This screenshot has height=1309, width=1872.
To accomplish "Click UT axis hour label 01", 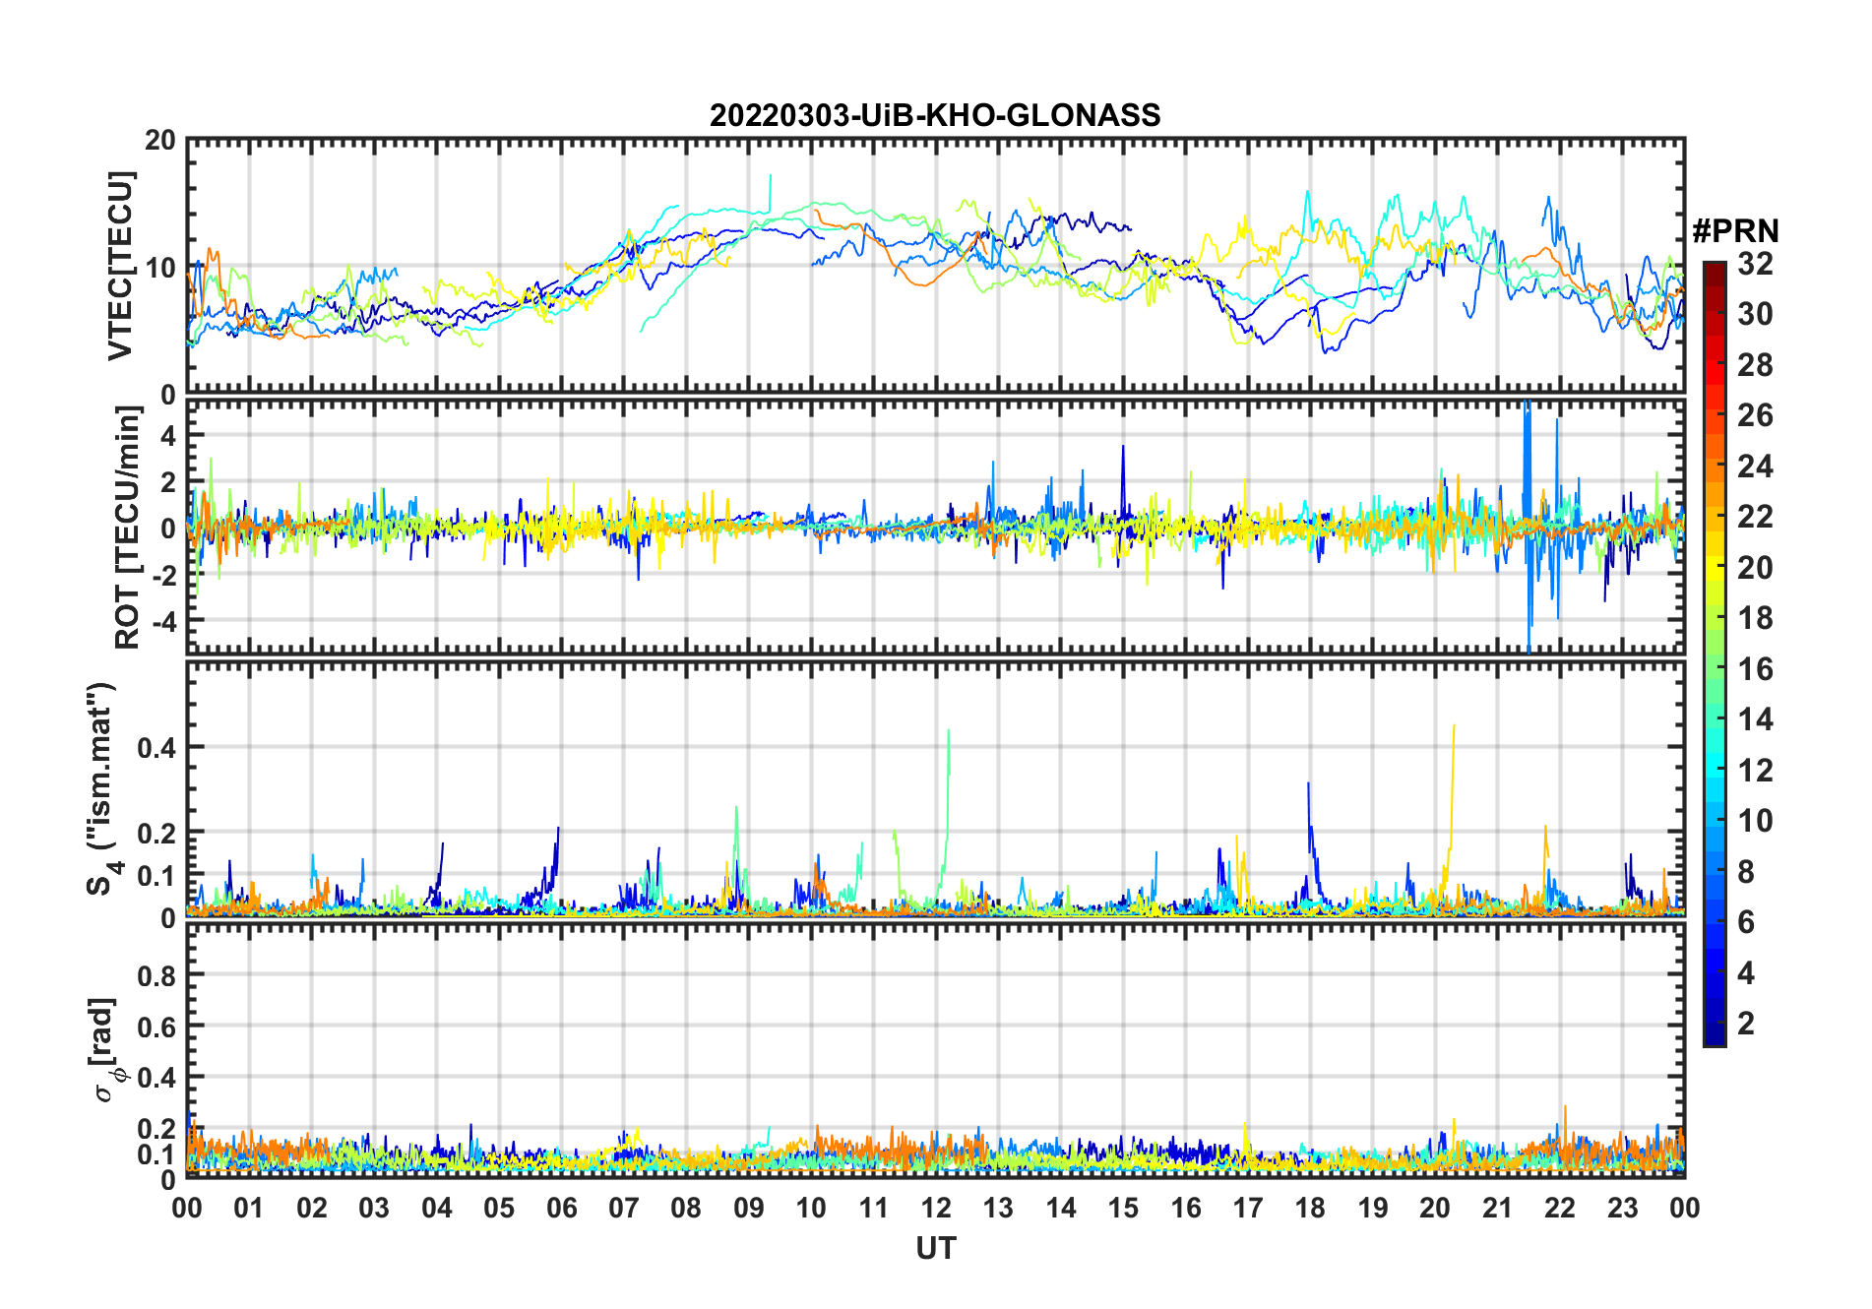I will (x=249, y=1208).
